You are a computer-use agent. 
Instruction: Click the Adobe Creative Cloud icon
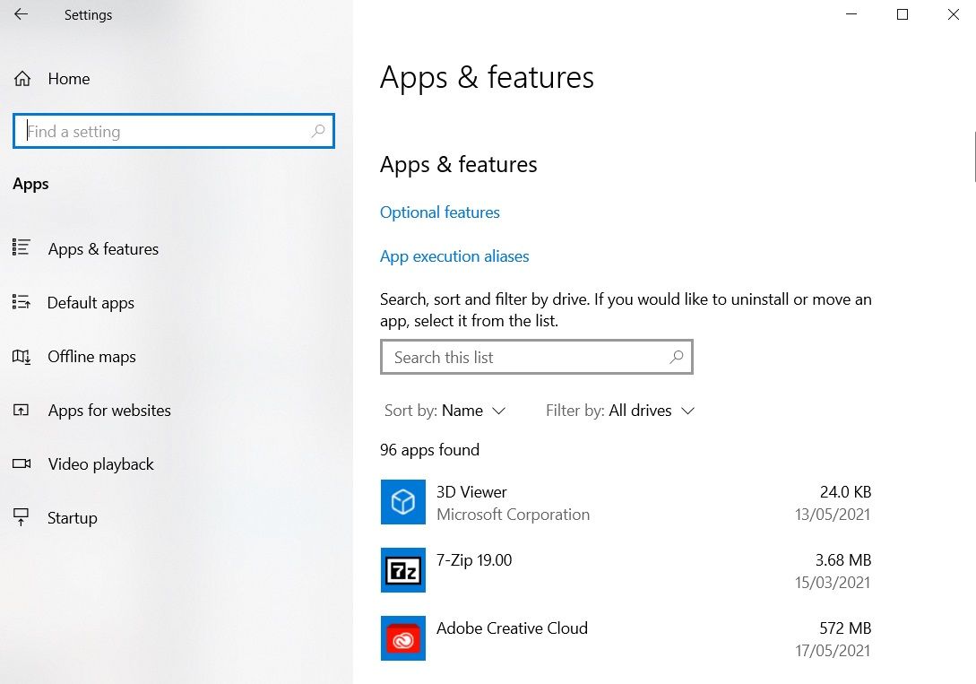pyautogui.click(x=403, y=638)
